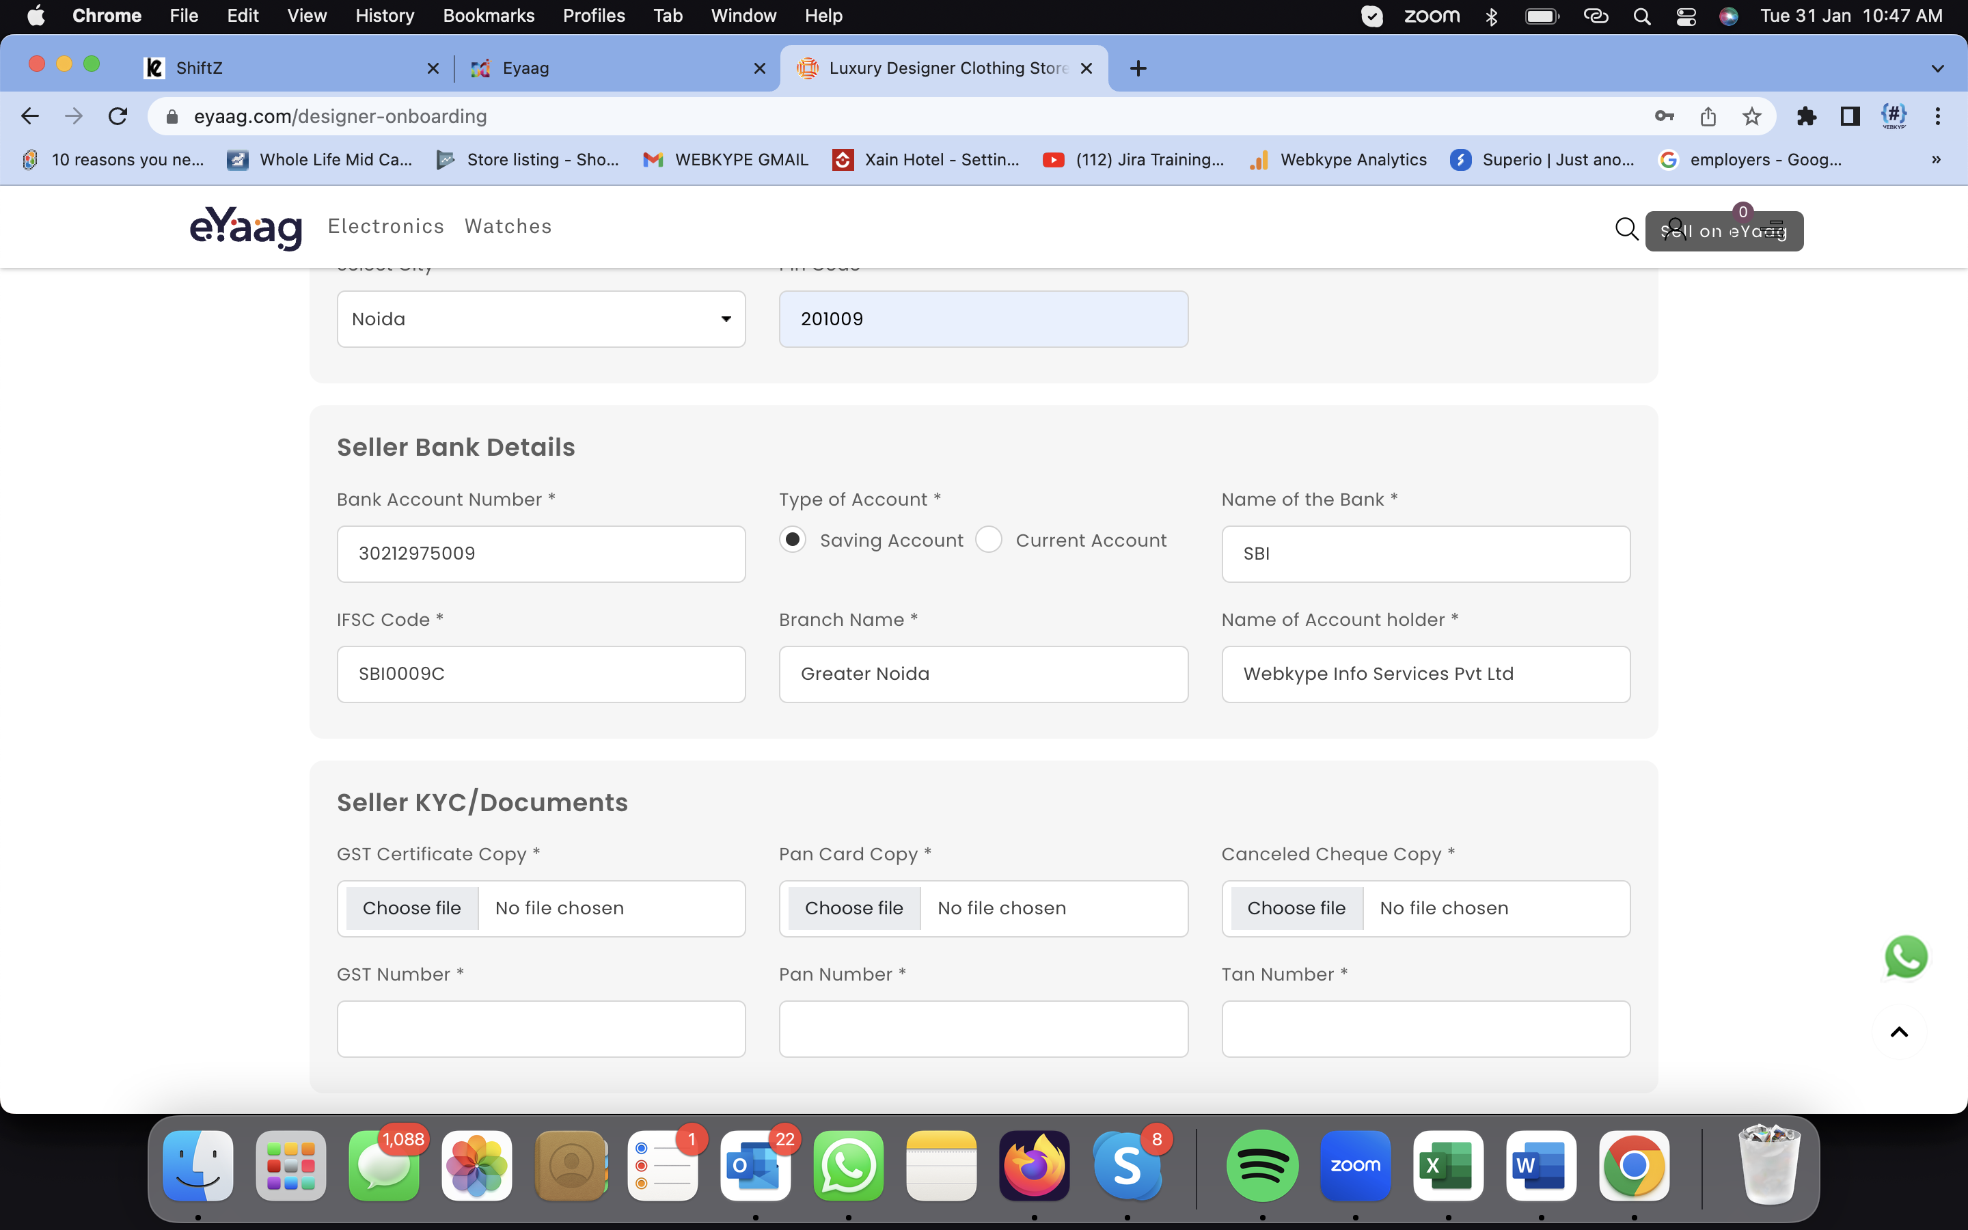Screen dimensions: 1968x1230
Task: Open the WhatsApp chat floating icon
Action: (x=1905, y=957)
